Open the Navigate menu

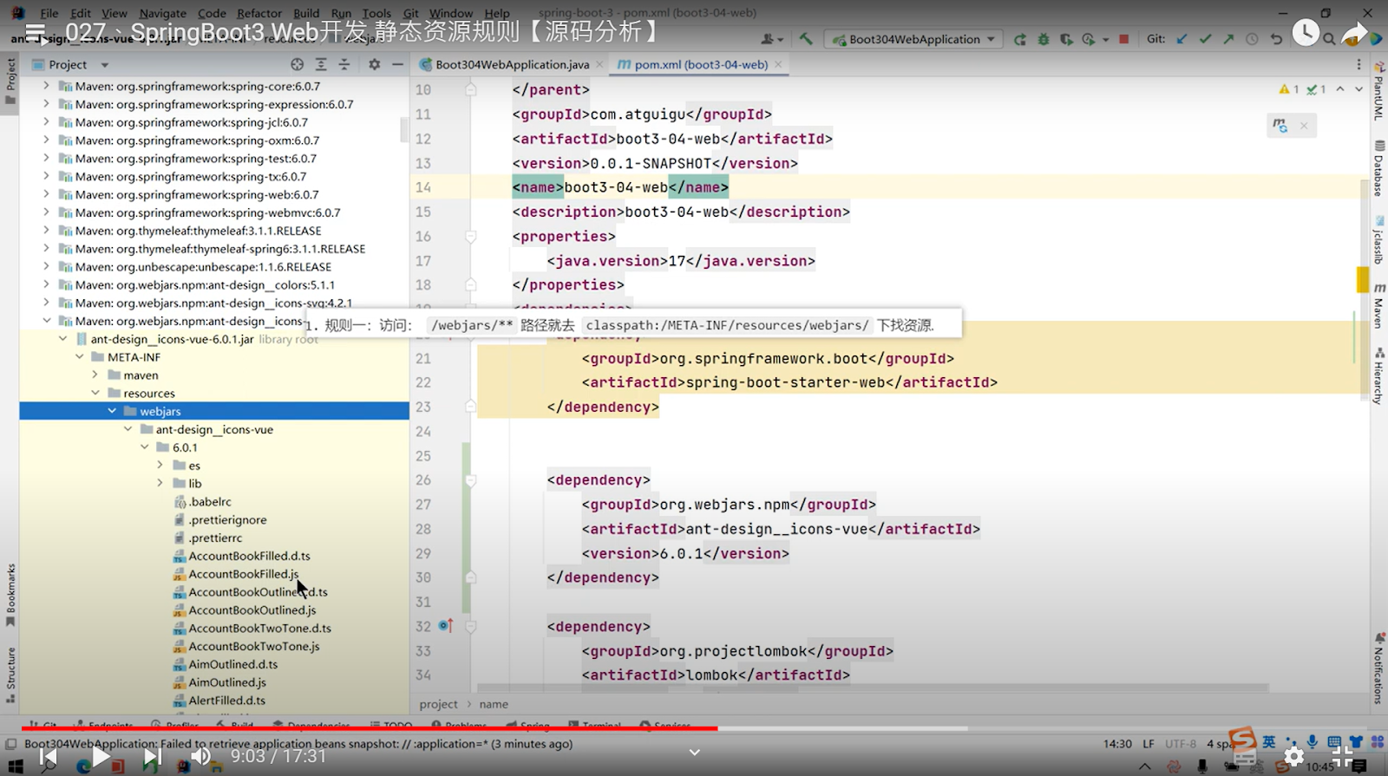point(162,13)
